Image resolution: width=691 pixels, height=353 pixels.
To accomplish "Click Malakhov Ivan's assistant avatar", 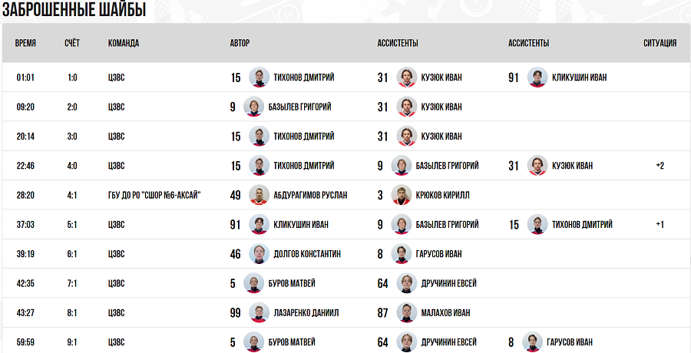I will pyautogui.click(x=406, y=312).
